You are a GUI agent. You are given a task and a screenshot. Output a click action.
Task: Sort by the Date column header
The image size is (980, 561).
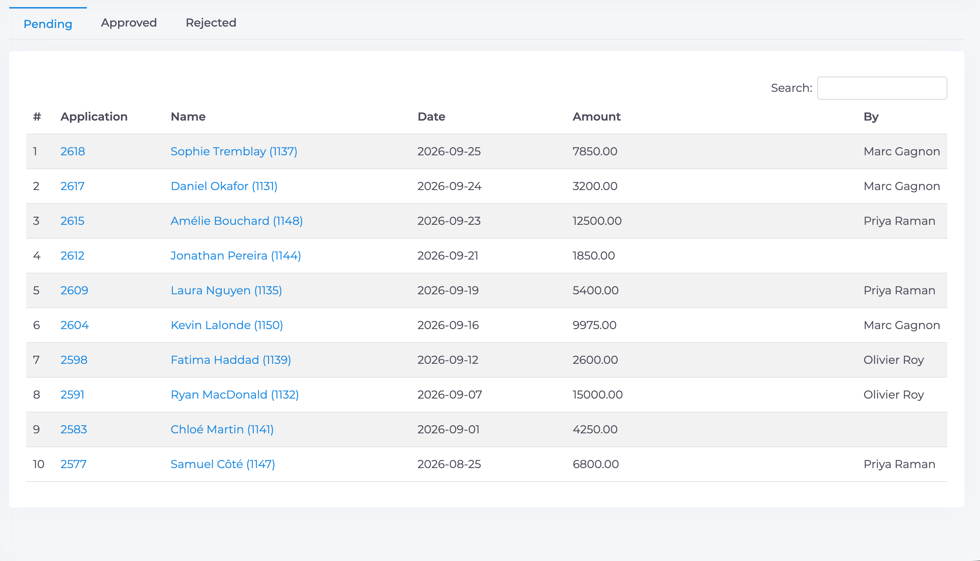(431, 117)
